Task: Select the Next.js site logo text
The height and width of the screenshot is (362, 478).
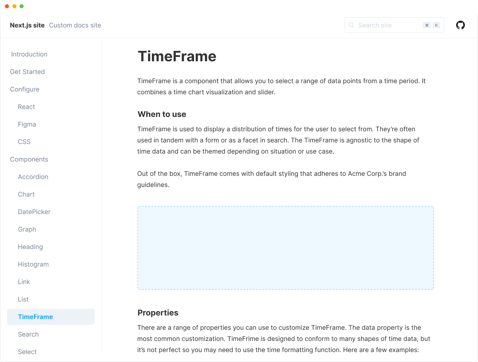Action: [x=27, y=25]
